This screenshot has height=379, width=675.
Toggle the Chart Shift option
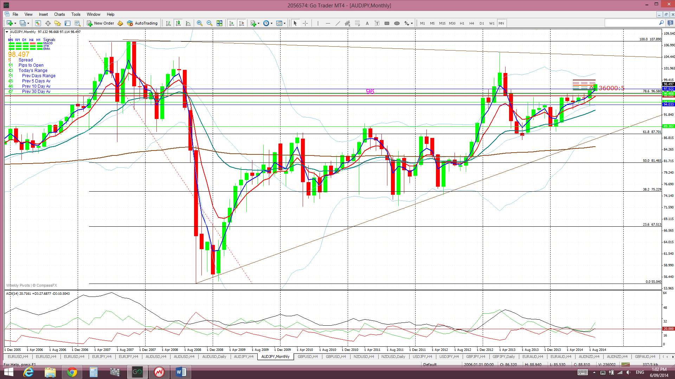(242, 23)
